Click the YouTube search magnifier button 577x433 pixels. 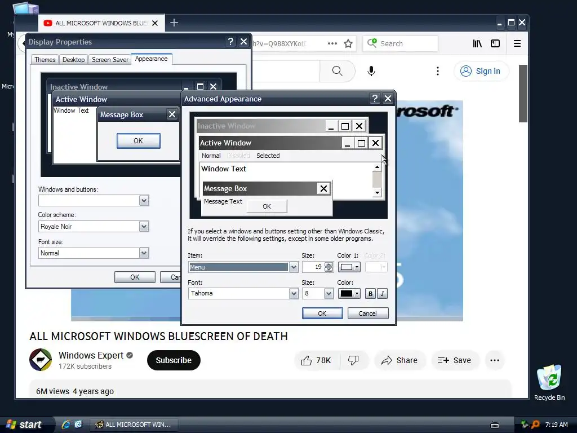337,70
